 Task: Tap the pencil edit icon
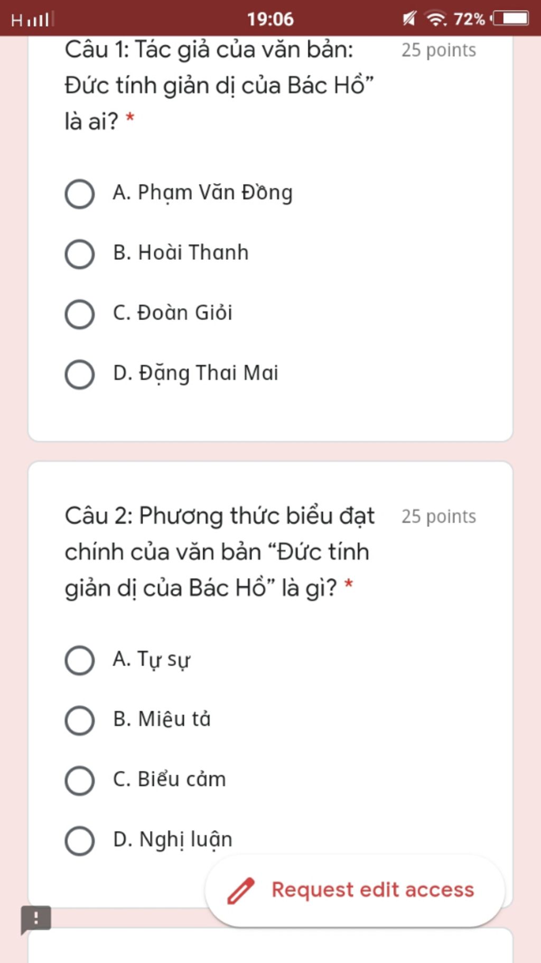(x=241, y=891)
